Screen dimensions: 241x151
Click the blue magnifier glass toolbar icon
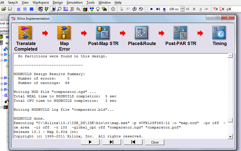coord(59,9)
